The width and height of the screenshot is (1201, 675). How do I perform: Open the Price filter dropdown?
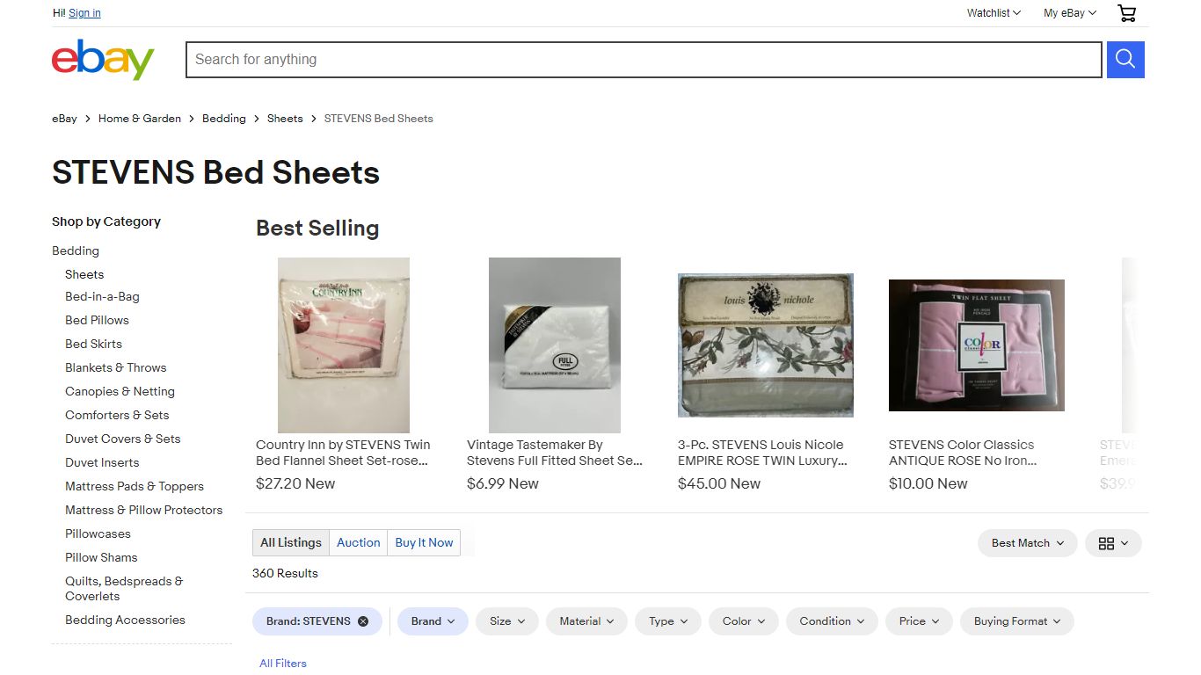(x=919, y=621)
